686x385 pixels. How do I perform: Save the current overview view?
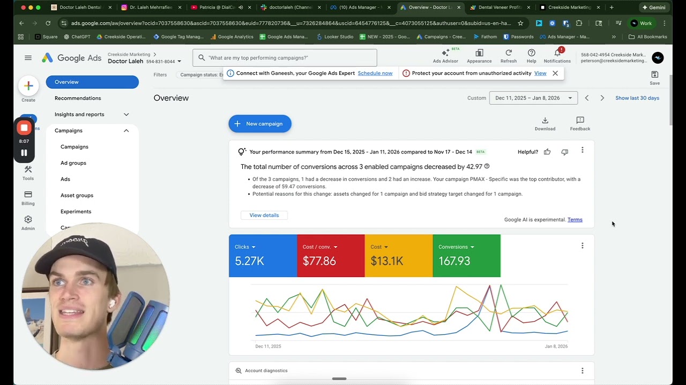click(654, 78)
